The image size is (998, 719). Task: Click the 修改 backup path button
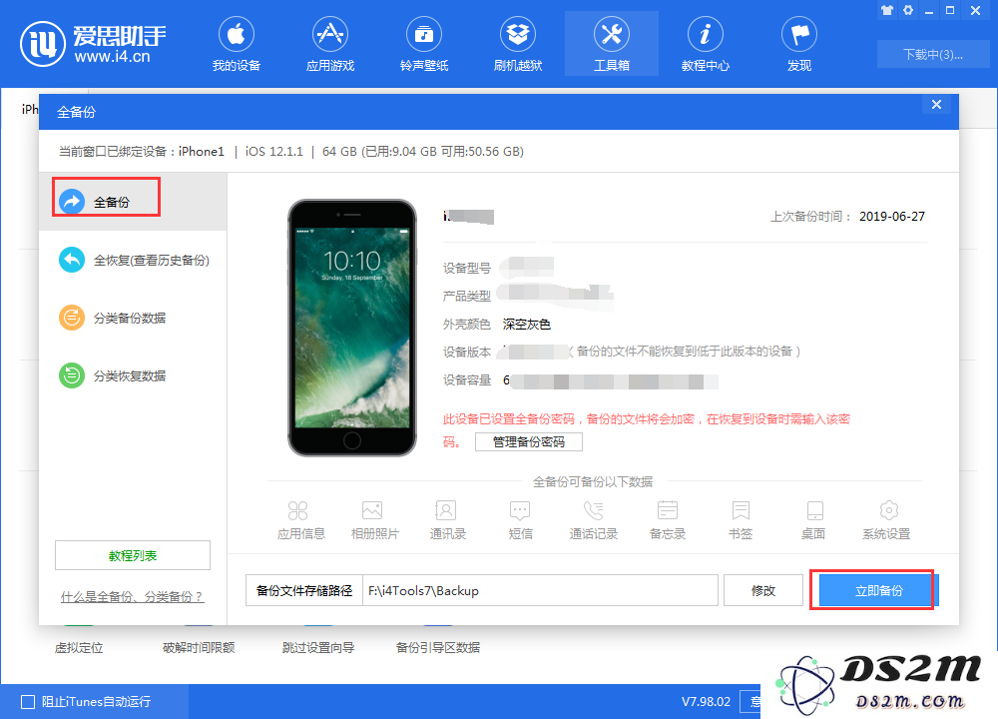click(x=763, y=590)
